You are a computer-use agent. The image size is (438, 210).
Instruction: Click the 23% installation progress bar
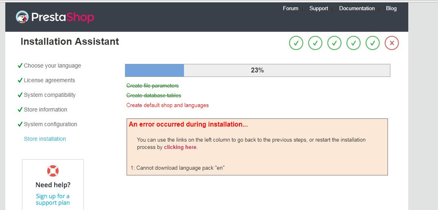(x=258, y=70)
